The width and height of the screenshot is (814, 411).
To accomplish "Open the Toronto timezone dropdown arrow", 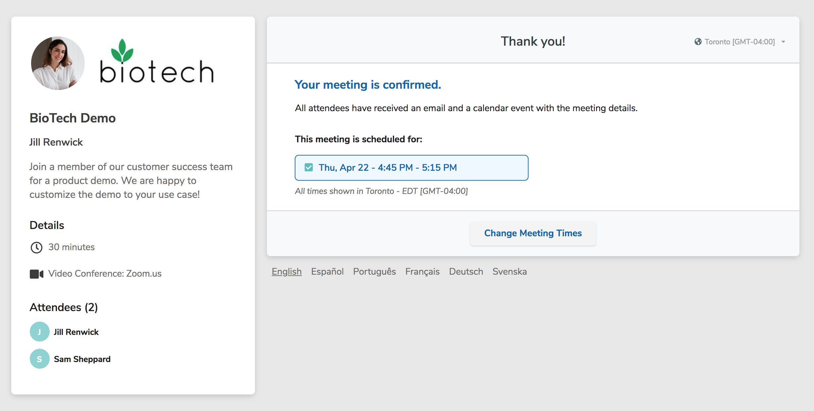I will [x=783, y=42].
